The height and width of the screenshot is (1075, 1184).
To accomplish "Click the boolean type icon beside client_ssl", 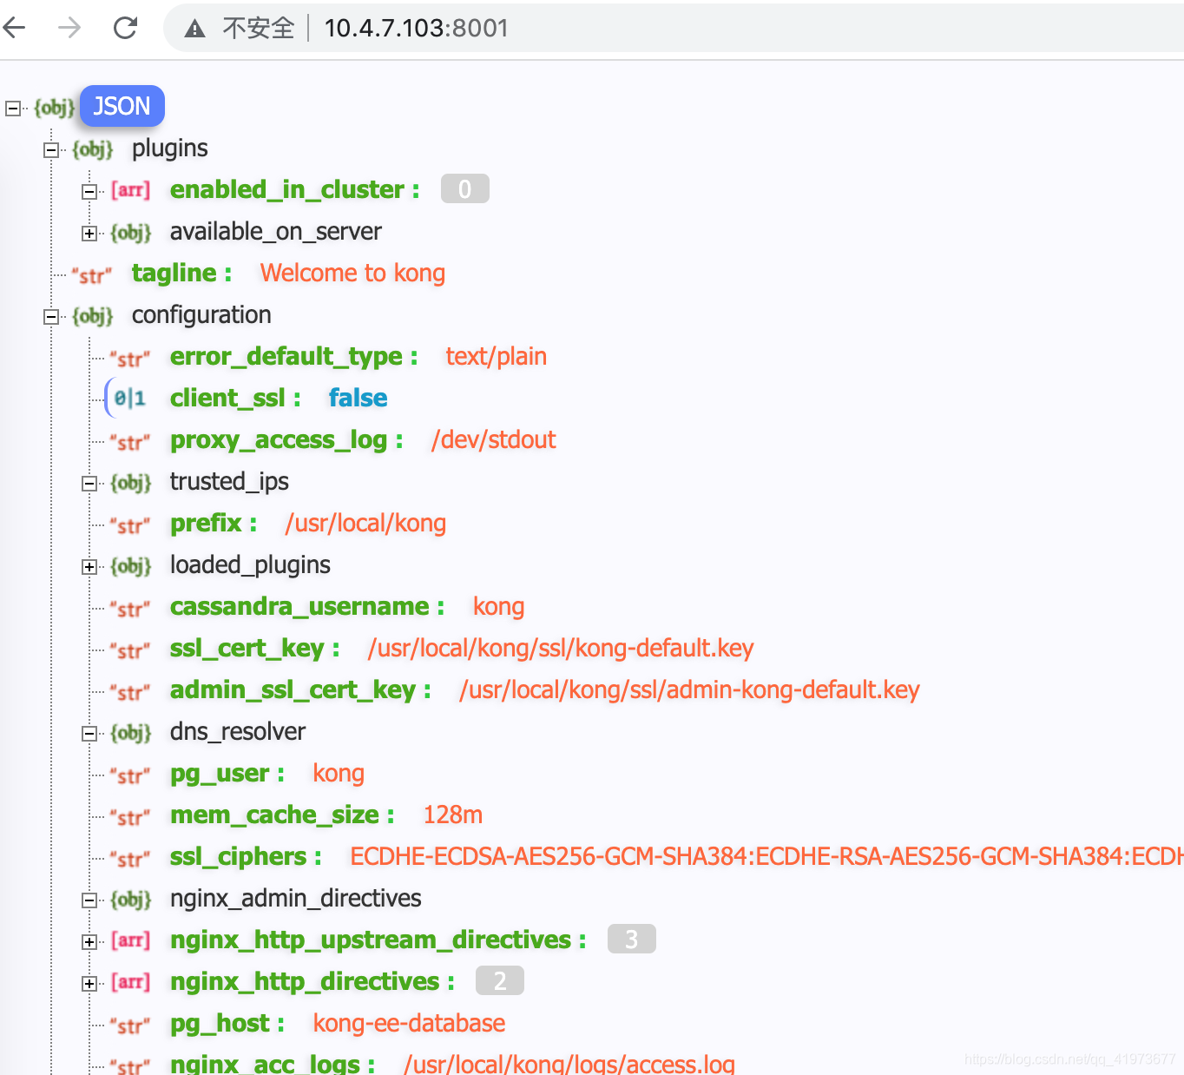I will pos(129,399).
